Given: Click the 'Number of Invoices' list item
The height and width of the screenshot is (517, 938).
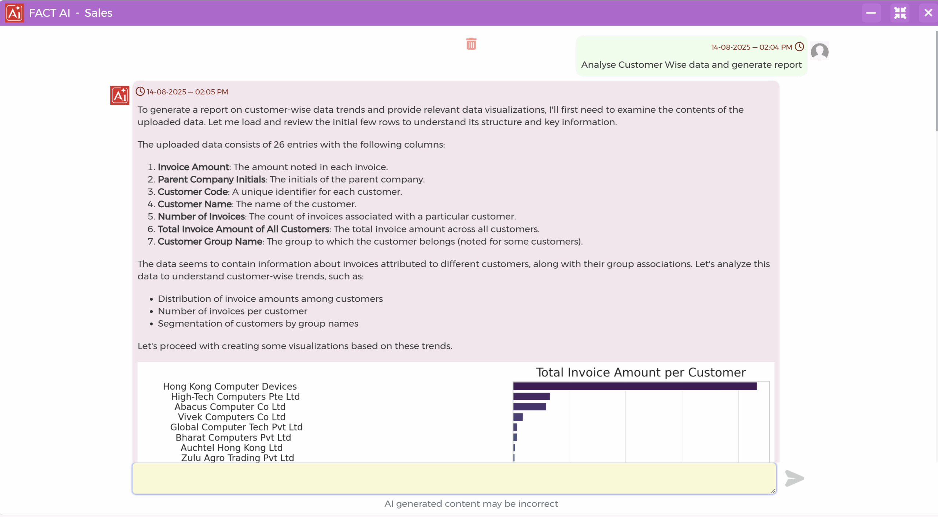Looking at the screenshot, I should 337,216.
